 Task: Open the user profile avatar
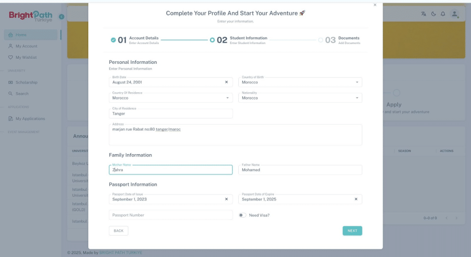[x=454, y=14]
